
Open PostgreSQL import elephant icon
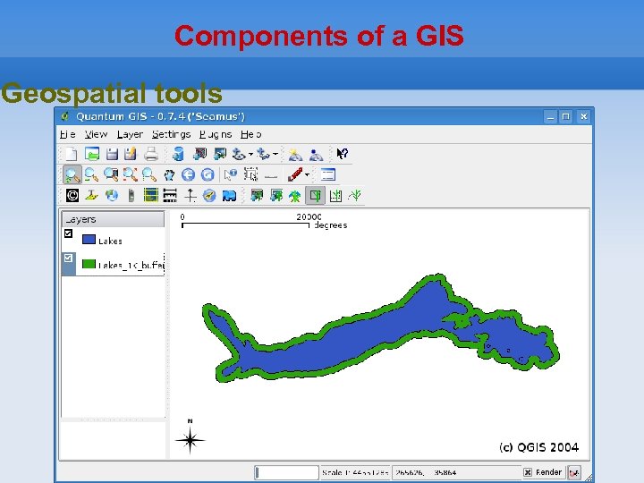229,196
